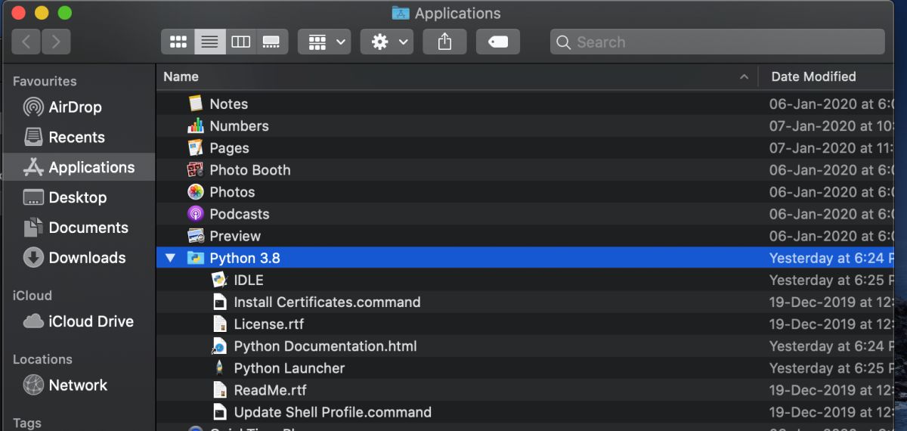Click the Update Shell Profile.command file icon
Image resolution: width=907 pixels, height=431 pixels.
click(x=219, y=412)
